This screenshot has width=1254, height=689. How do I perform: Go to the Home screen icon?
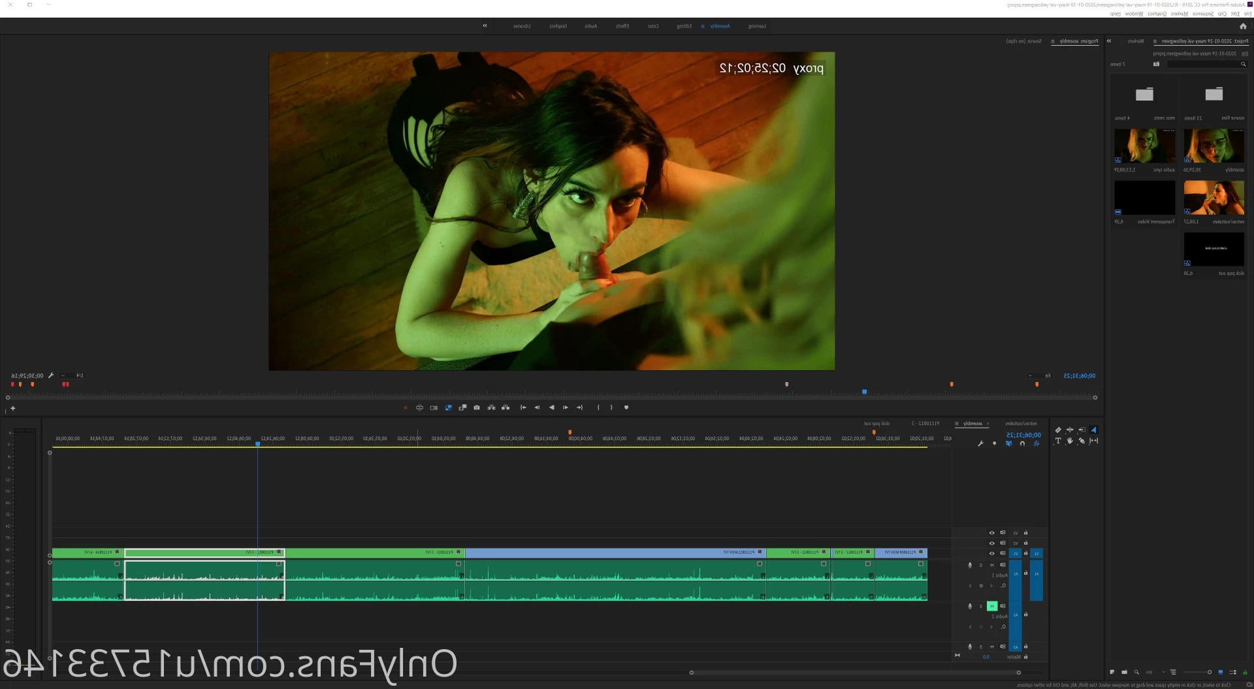point(1242,26)
